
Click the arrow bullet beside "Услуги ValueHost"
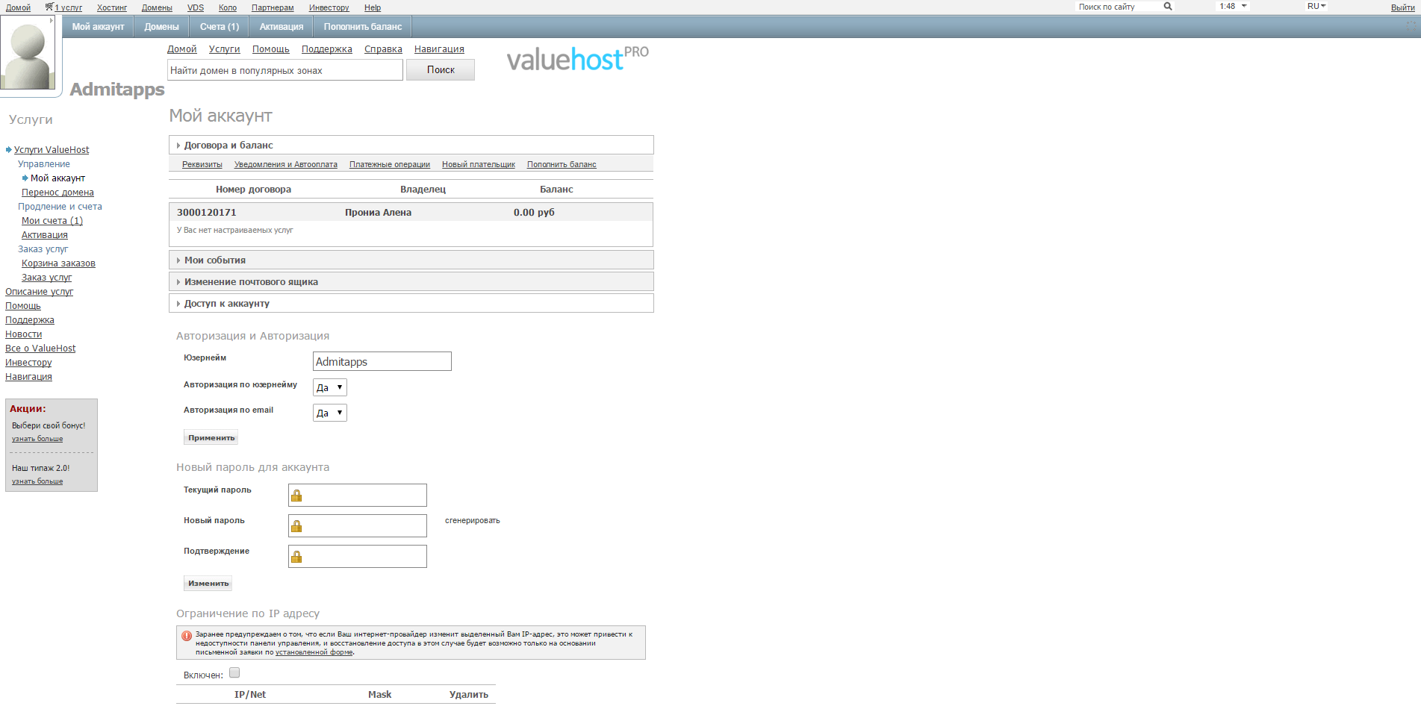click(7, 149)
